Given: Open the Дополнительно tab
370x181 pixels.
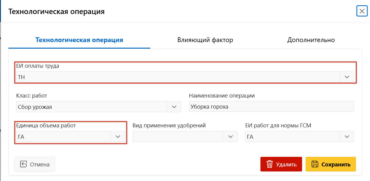Looking at the screenshot, I should pyautogui.click(x=311, y=40).
